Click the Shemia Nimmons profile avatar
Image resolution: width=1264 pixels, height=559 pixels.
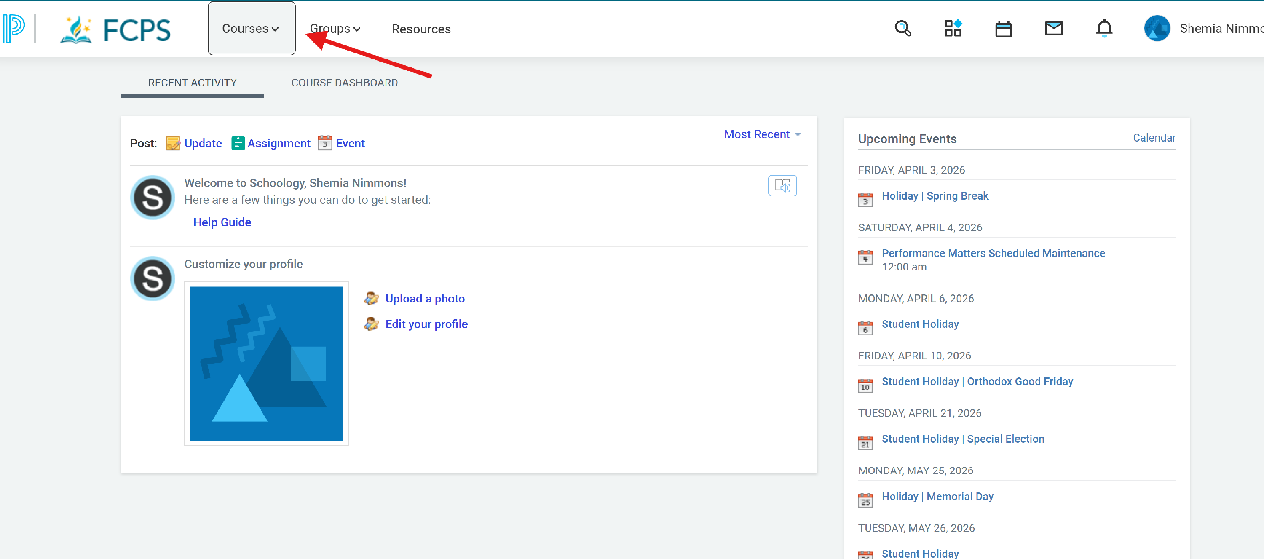click(1157, 29)
